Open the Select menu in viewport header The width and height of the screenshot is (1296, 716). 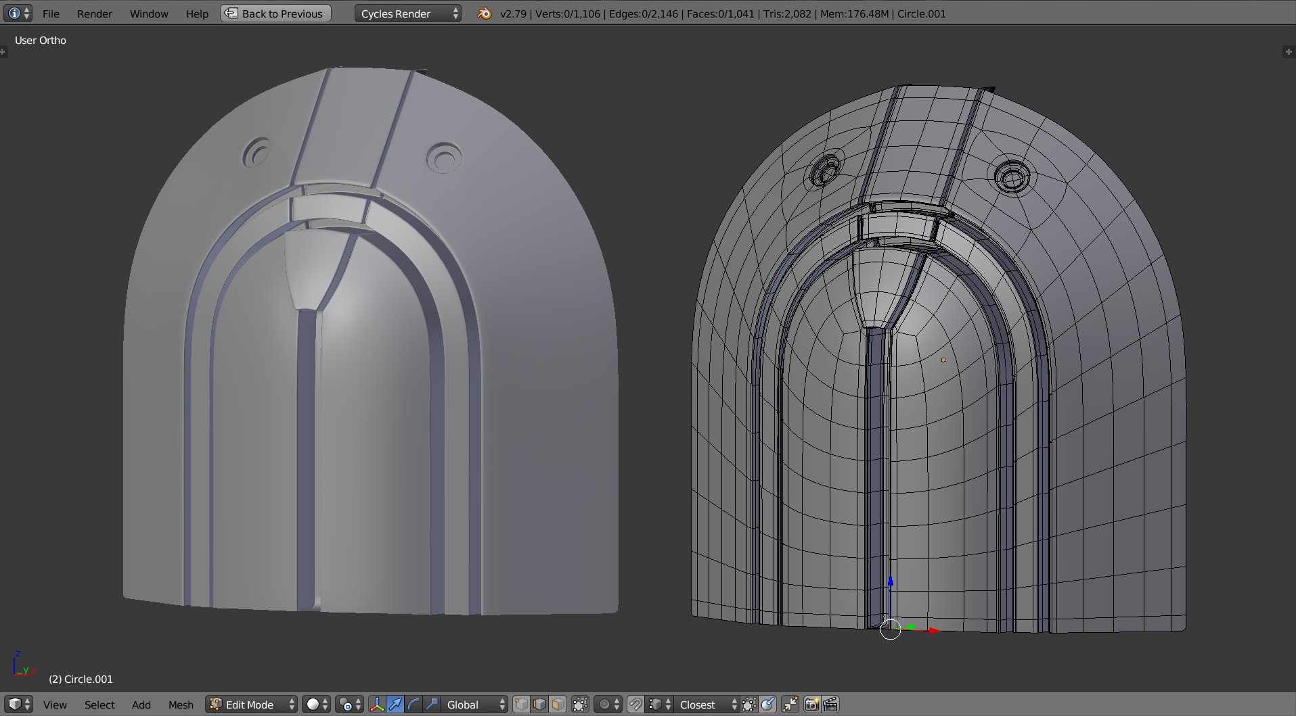coord(99,705)
